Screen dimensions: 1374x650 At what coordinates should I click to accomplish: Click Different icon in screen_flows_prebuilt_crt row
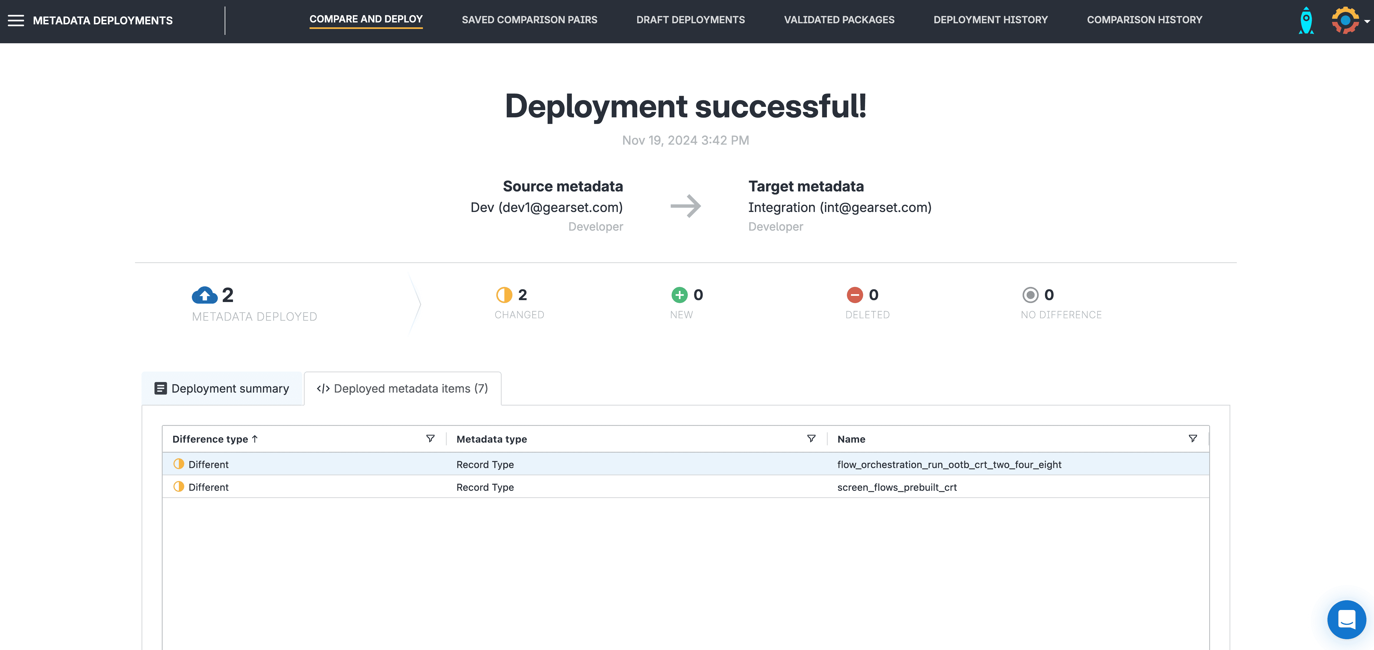click(179, 486)
